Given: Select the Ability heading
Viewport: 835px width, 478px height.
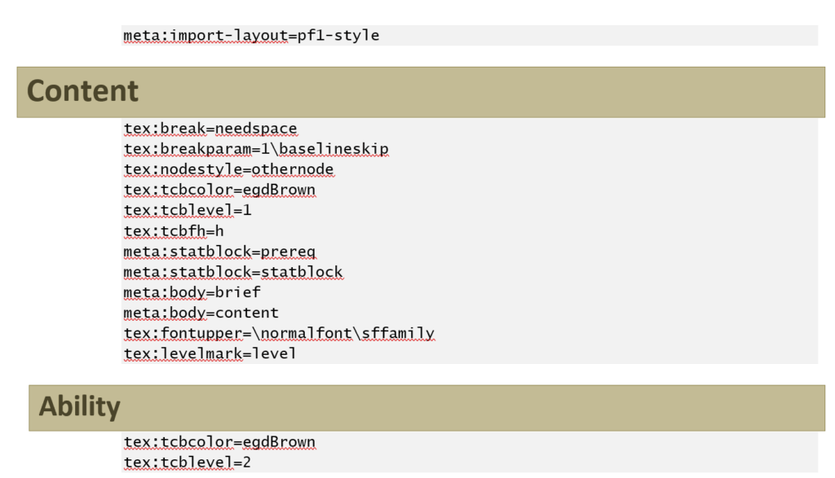Looking at the screenshot, I should tap(79, 407).
